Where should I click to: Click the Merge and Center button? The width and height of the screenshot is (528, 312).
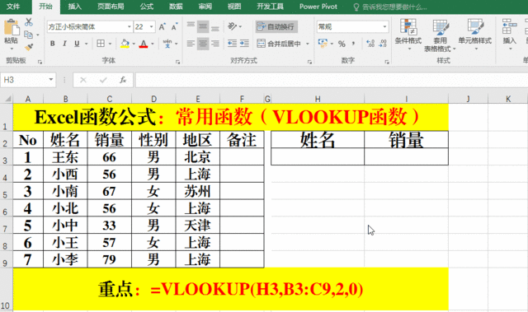[x=279, y=44]
